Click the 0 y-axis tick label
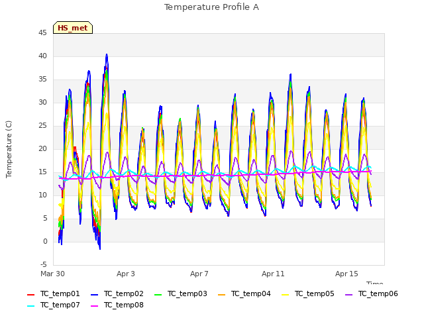Viewport: 424px width, 318px height. point(45,241)
